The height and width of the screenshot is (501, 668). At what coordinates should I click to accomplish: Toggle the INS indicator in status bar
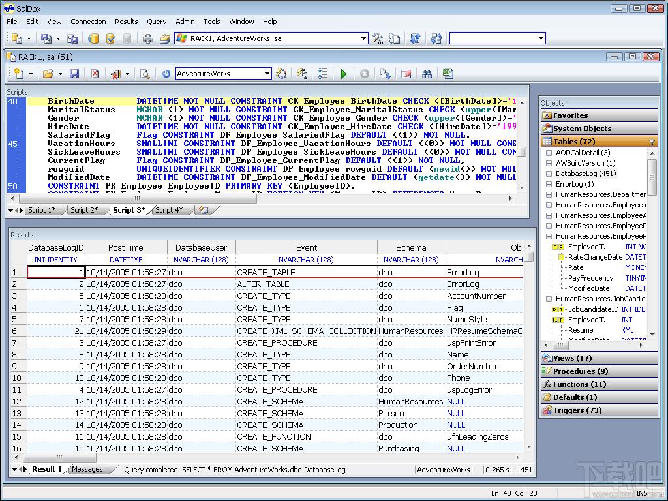[x=642, y=493]
